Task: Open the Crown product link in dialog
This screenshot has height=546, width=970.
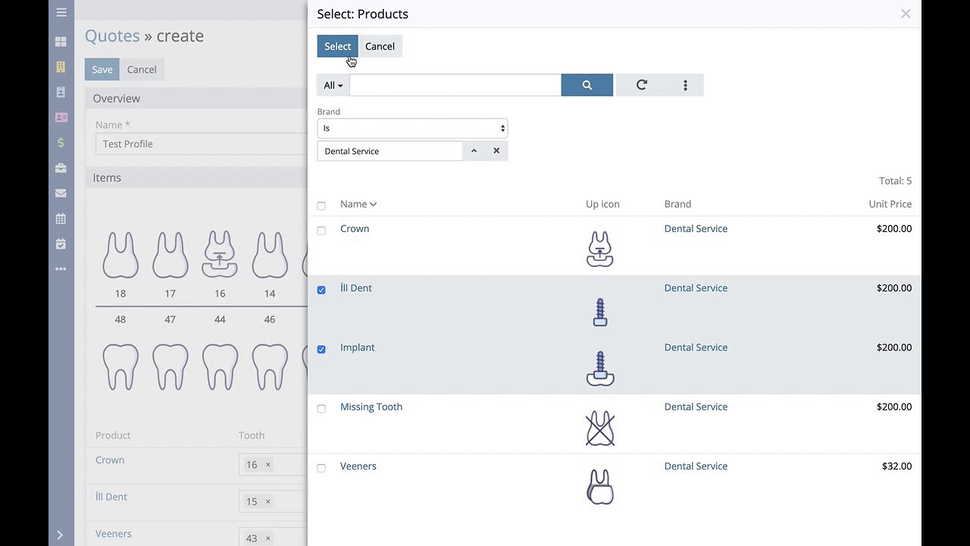Action: (x=355, y=228)
